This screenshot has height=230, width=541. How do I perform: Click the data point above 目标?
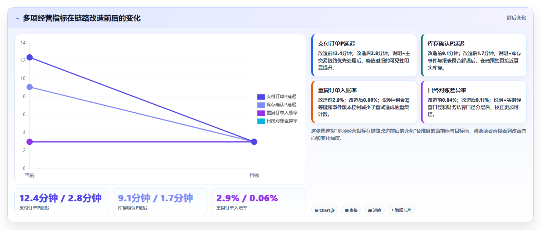pyautogui.click(x=254, y=142)
